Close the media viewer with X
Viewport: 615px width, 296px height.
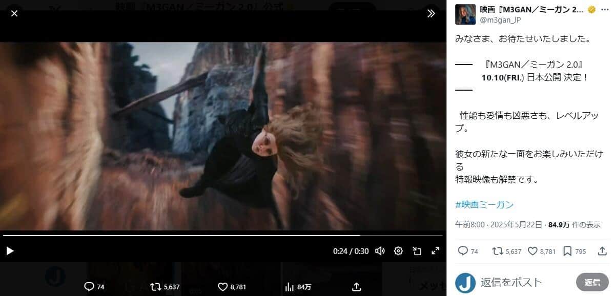(x=14, y=13)
